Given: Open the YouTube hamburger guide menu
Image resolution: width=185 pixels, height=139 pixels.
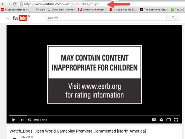Looking at the screenshot, I should (x=8, y=18).
